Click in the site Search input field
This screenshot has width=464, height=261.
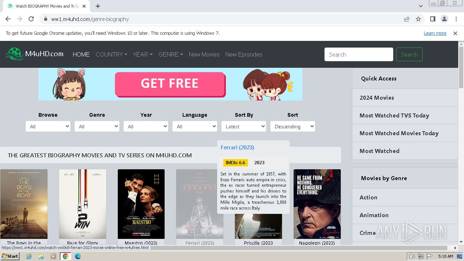(359, 54)
